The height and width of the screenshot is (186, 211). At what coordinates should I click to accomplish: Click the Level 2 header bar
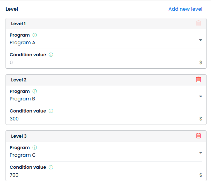click(x=100, y=80)
